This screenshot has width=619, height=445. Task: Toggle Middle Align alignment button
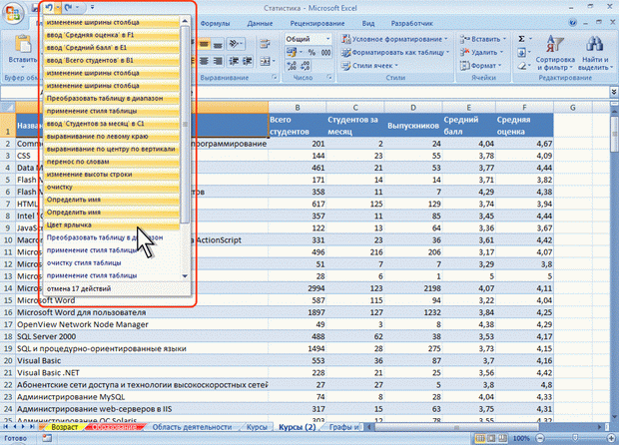(x=204, y=44)
